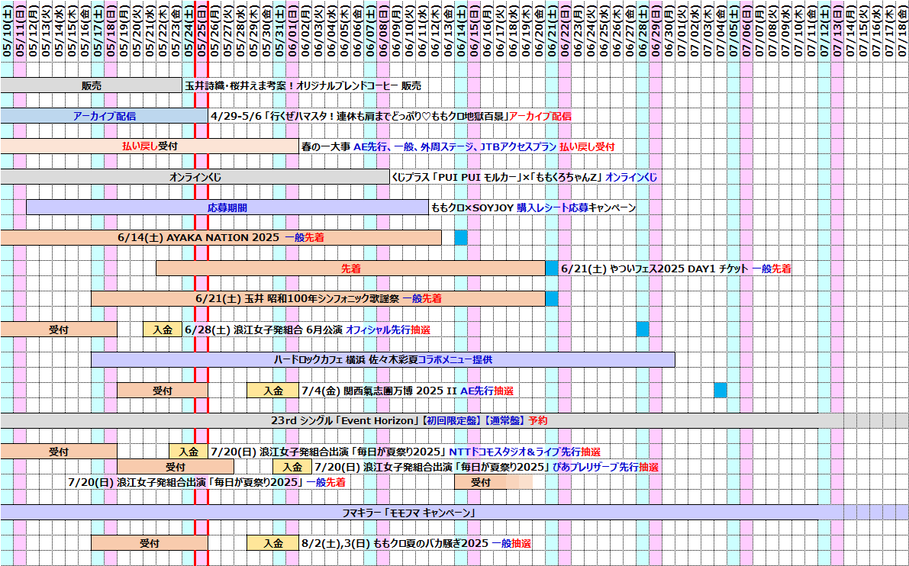Click the 06/28(土) date header
The image size is (909, 566).
point(643,30)
